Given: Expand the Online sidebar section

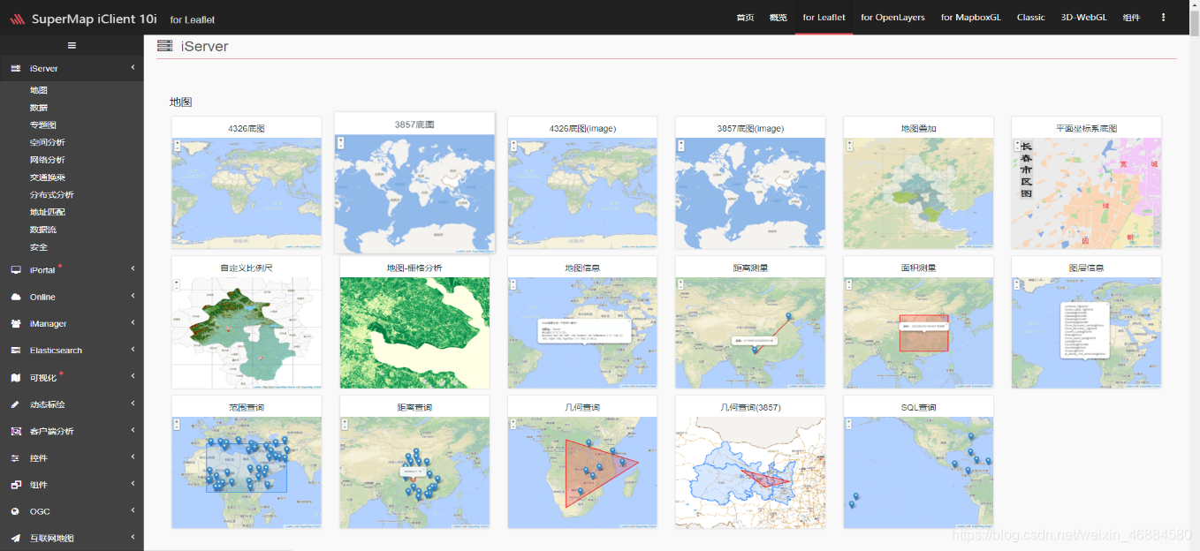Looking at the screenshot, I should point(133,297).
